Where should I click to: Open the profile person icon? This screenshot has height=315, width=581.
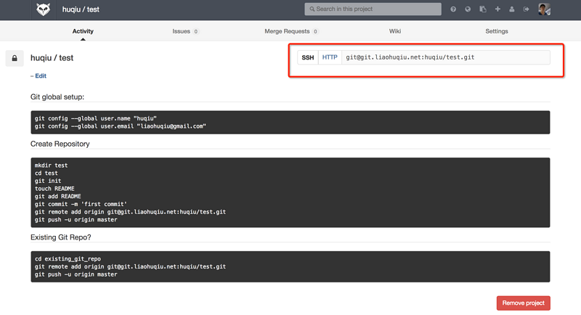coord(512,9)
